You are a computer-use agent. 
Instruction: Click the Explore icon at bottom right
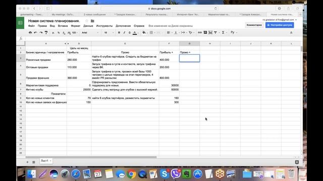tap(297, 162)
